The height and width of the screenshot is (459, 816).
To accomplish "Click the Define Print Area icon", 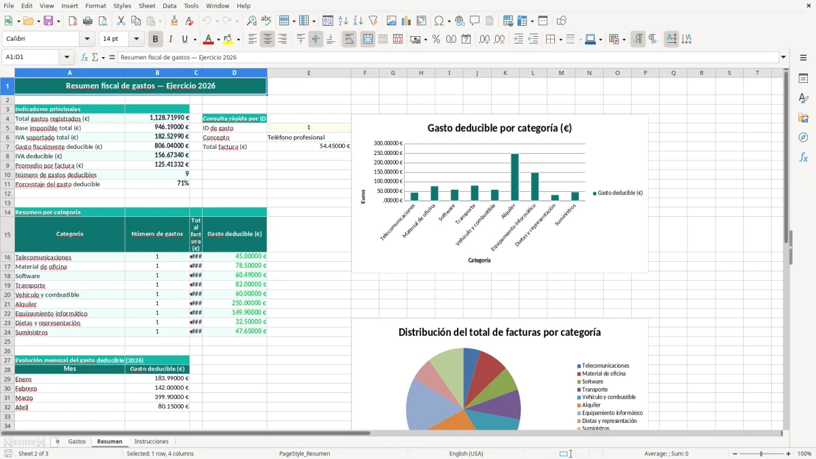I will coord(508,21).
